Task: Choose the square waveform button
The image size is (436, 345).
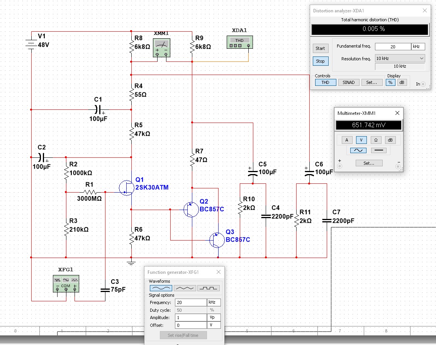Action: tap(209, 288)
